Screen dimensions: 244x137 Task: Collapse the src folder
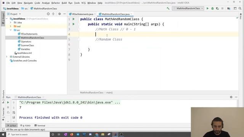tap(11, 30)
